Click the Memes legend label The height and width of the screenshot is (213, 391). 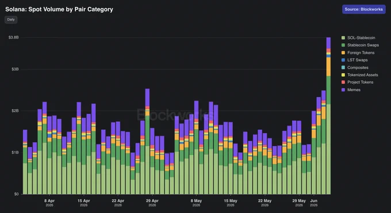(x=354, y=90)
